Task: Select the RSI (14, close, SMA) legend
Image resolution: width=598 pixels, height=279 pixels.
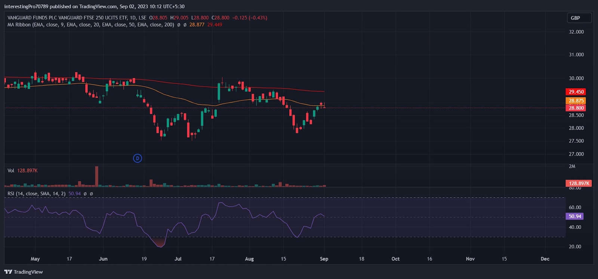Action: point(37,194)
